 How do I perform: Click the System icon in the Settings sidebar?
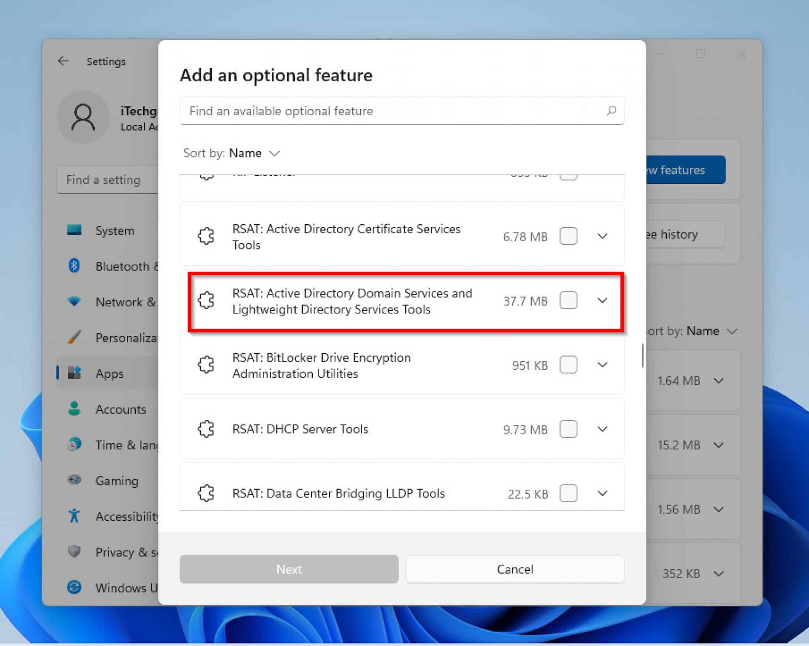74,230
